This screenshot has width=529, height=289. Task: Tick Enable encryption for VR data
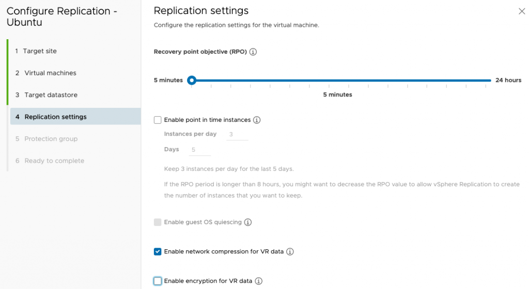click(x=158, y=281)
